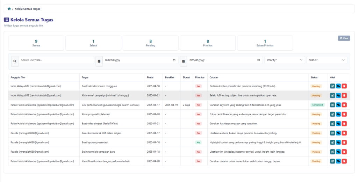Viewport: 358px width, 182px height.
Task: Select the Bukan Prioritas summary card
Action: tap(265, 43)
